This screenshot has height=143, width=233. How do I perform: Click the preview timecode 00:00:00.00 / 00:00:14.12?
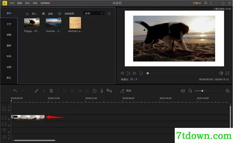click(214, 79)
